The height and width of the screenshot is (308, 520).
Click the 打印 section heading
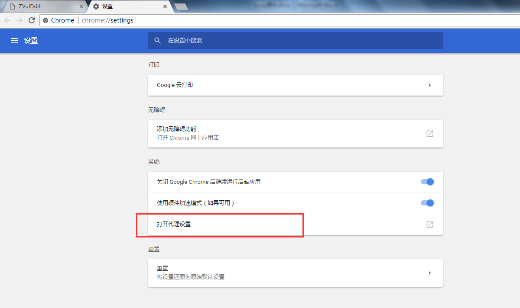click(x=154, y=64)
